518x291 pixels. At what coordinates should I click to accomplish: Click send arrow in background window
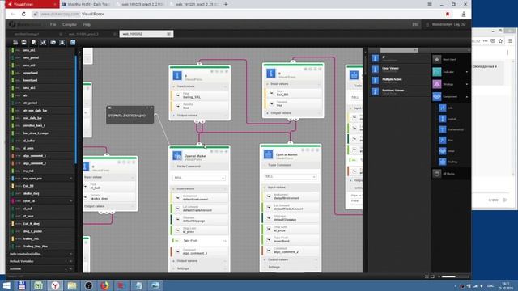point(505,200)
